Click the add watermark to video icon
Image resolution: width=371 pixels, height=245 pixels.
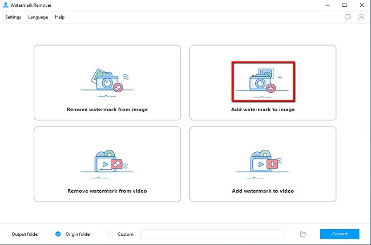click(263, 162)
